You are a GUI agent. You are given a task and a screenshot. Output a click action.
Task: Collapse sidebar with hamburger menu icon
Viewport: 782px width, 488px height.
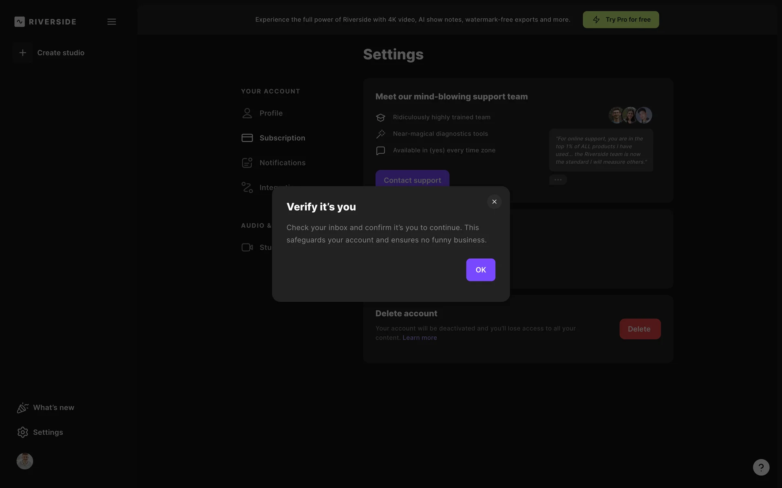(112, 22)
